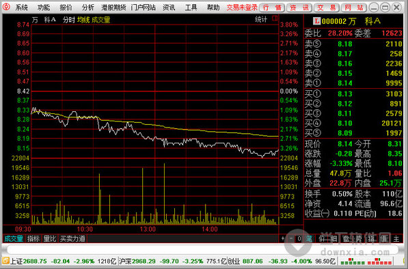Click the 卖① row price 8.14
This screenshot has height=269, width=408.
click(345, 83)
